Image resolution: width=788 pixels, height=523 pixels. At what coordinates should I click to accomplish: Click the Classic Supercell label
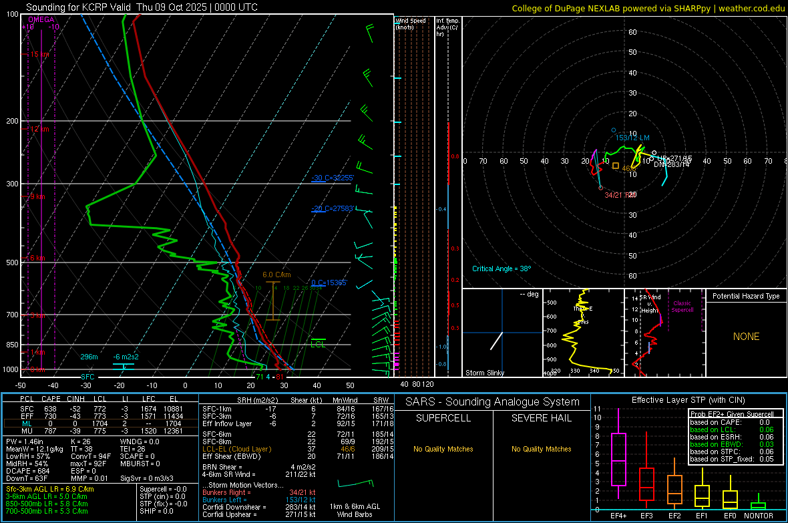coord(682,307)
